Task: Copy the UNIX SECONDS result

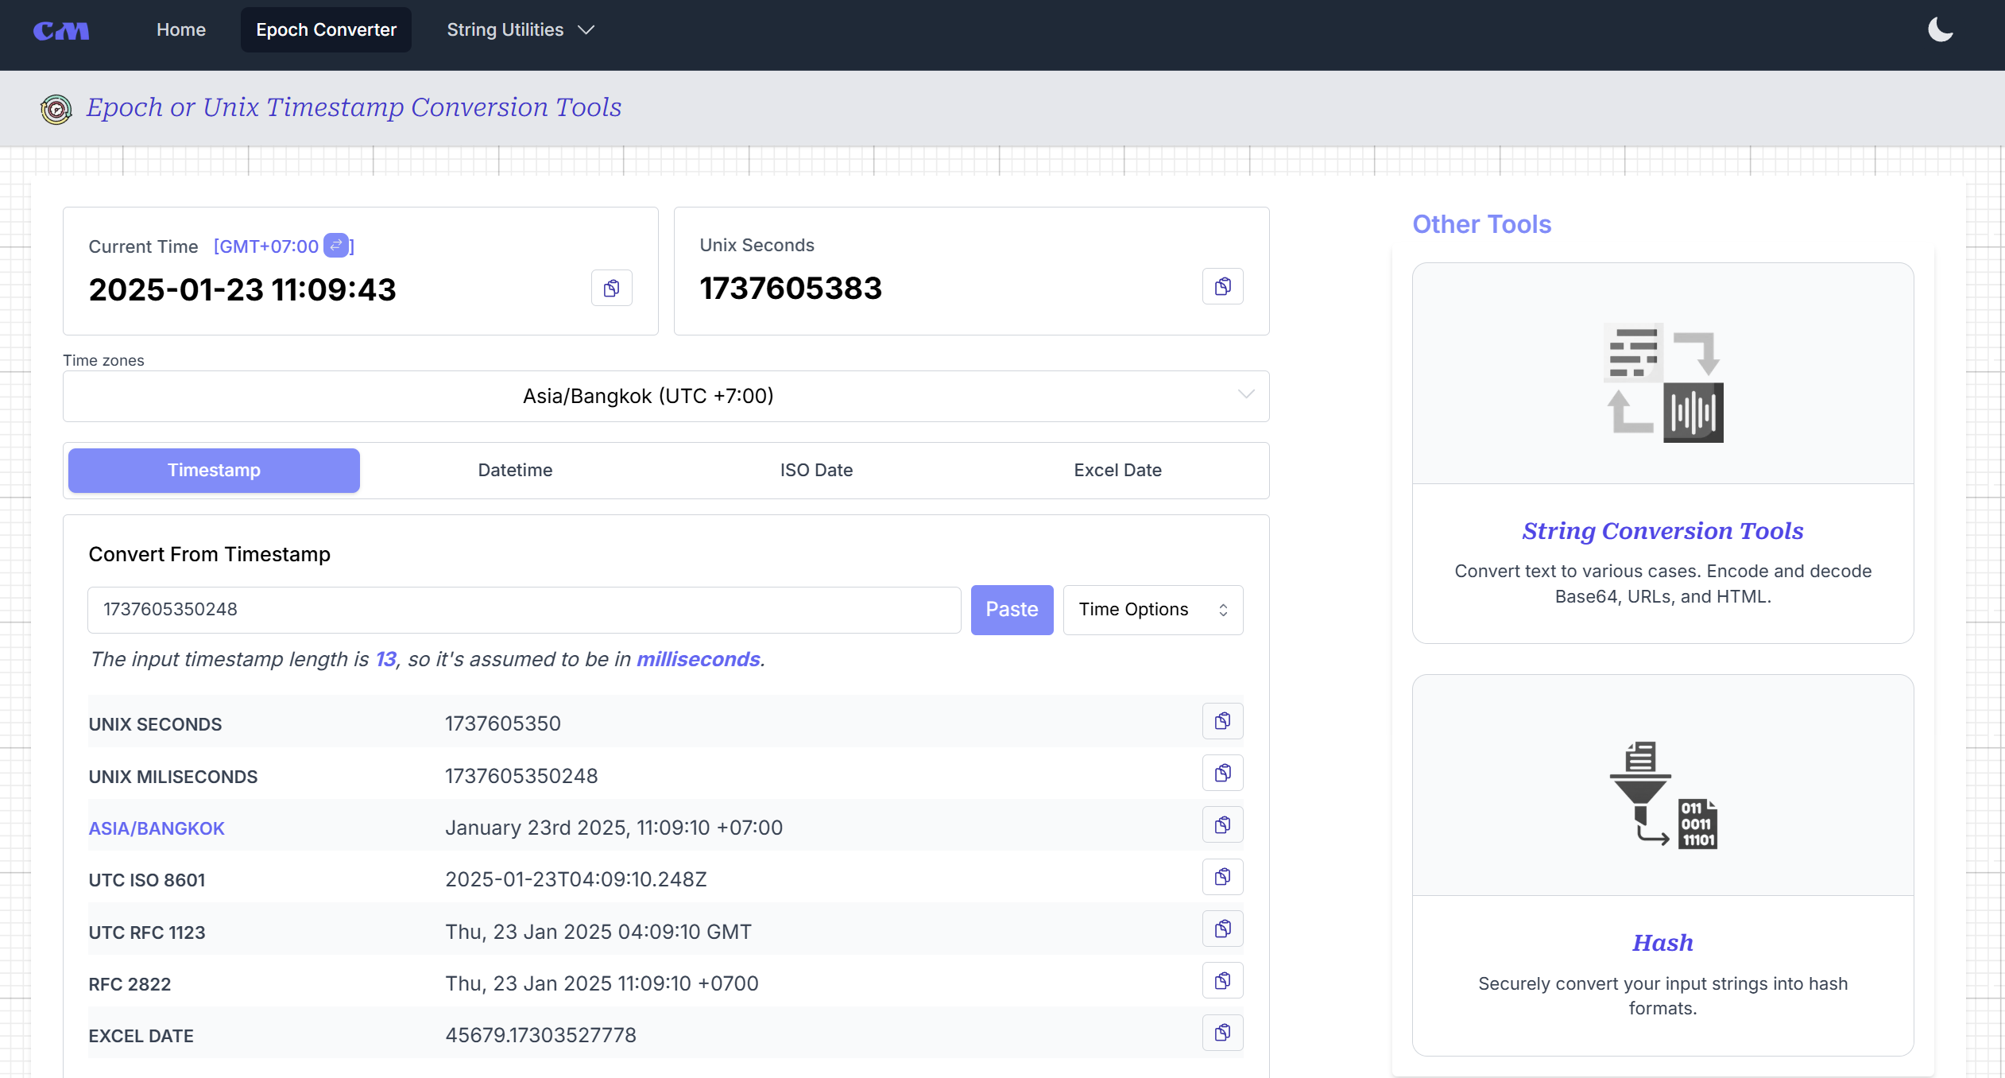Action: click(1222, 721)
